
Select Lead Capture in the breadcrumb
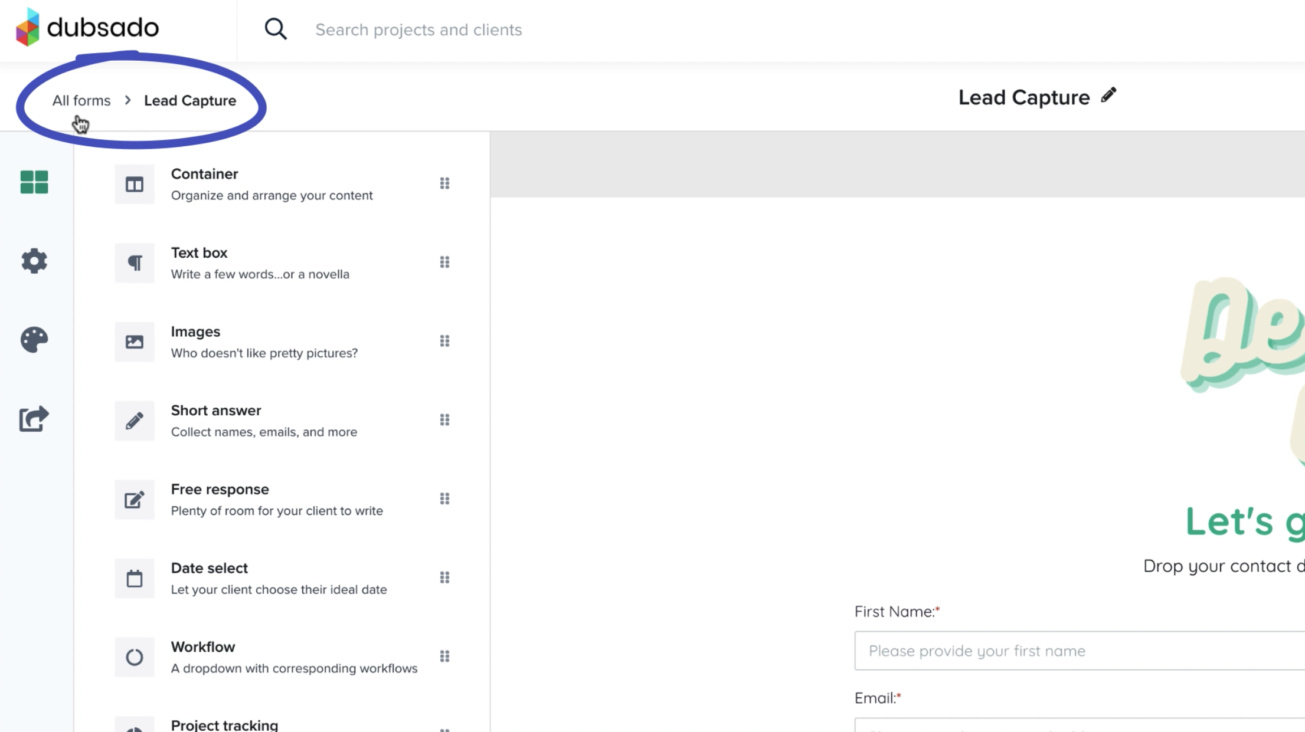(x=190, y=100)
